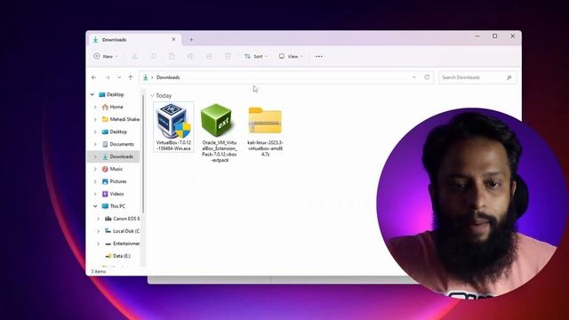The image size is (569, 320).
Task: Click the New button in toolbar
Action: click(x=106, y=56)
